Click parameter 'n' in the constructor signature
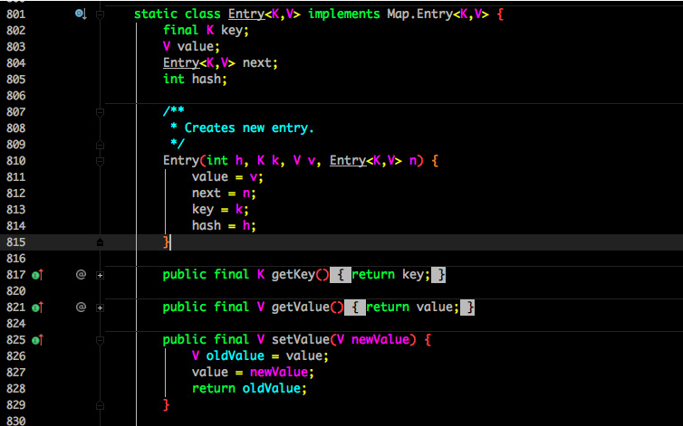Viewport: 683px width, 426px height. click(413, 161)
